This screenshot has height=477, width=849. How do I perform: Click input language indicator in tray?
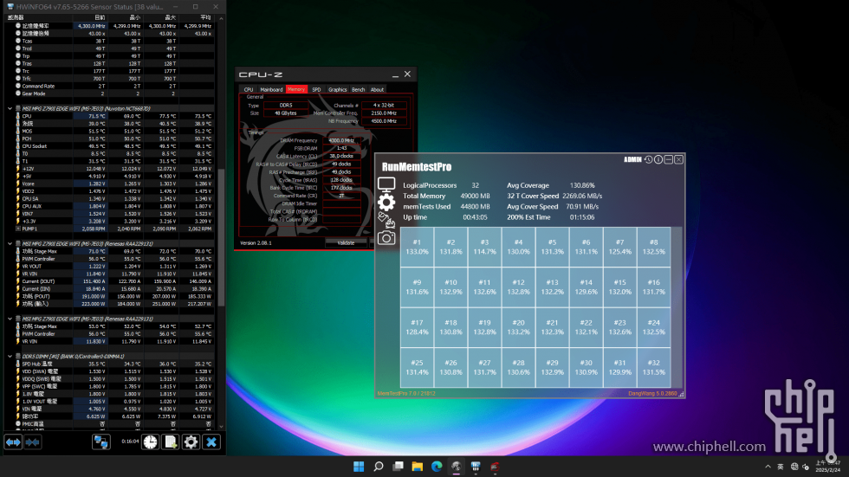pos(781,467)
